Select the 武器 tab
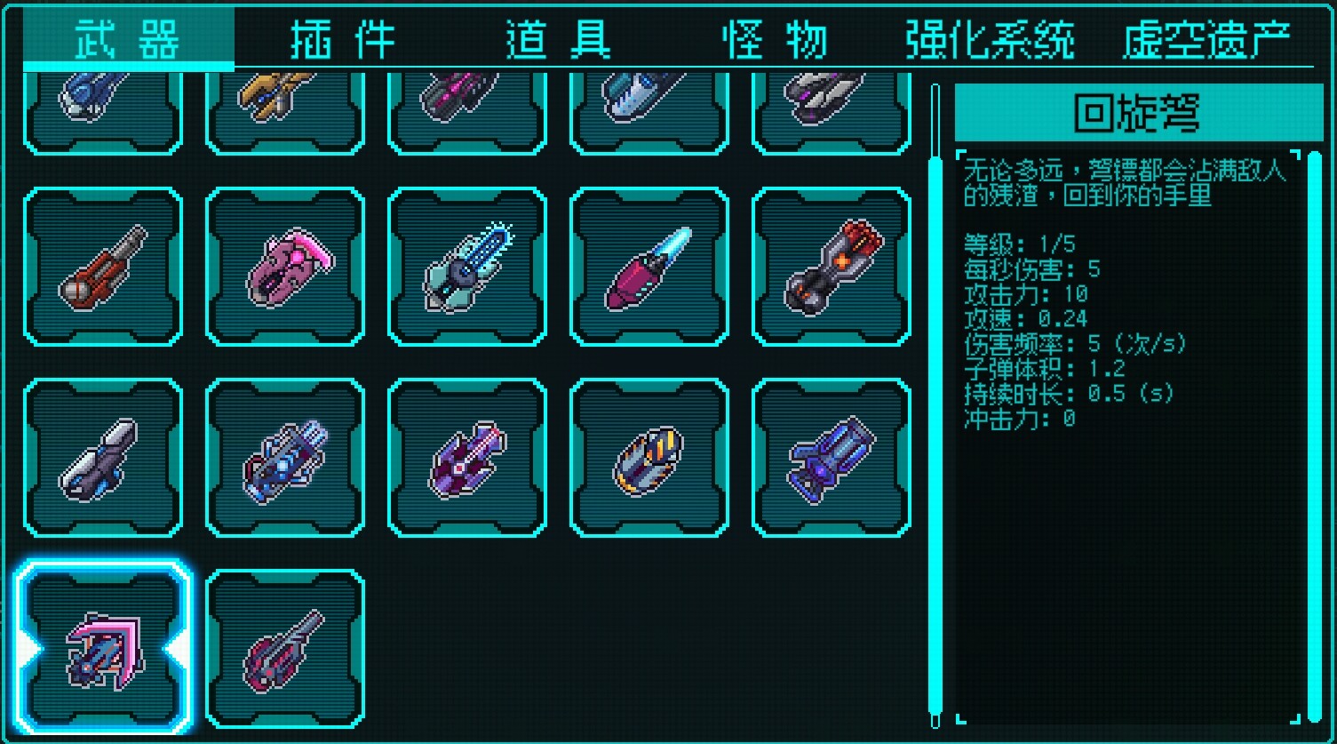This screenshot has width=1337, height=744. click(x=129, y=38)
